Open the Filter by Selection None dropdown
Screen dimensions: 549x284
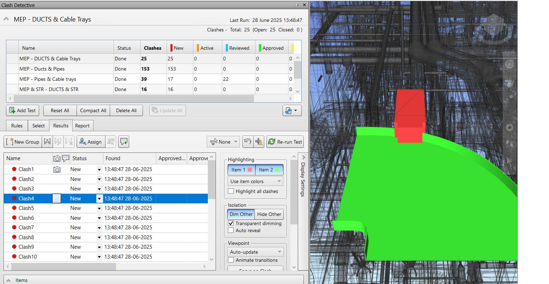223,142
